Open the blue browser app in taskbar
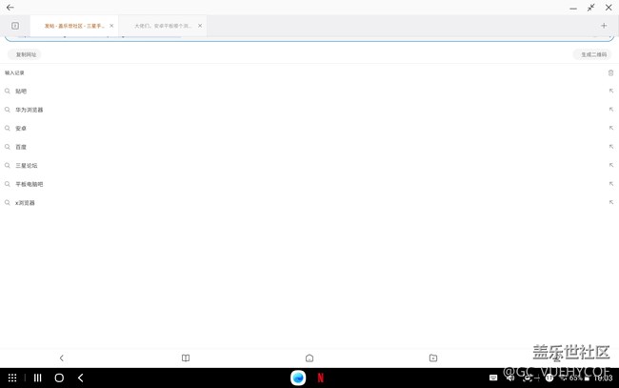This screenshot has height=388, width=619. 298,378
